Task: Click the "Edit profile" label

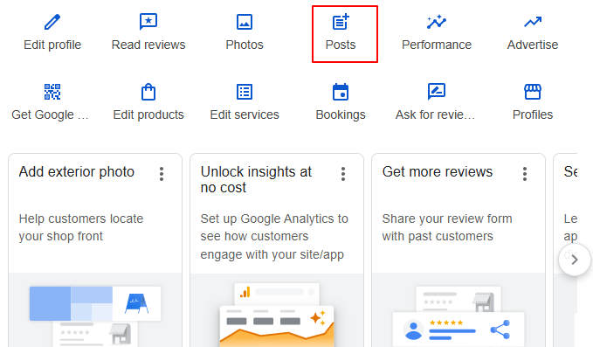Action: click(x=52, y=45)
